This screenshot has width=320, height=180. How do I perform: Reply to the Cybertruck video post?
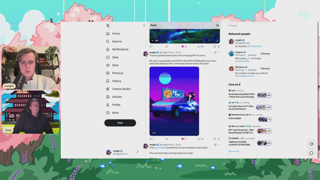pyautogui.click(x=151, y=139)
